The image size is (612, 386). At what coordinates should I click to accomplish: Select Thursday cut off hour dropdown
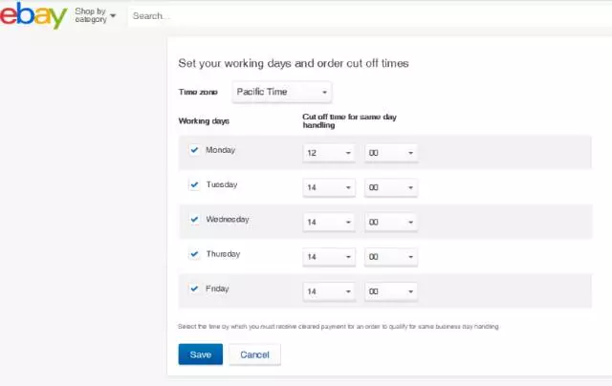328,257
